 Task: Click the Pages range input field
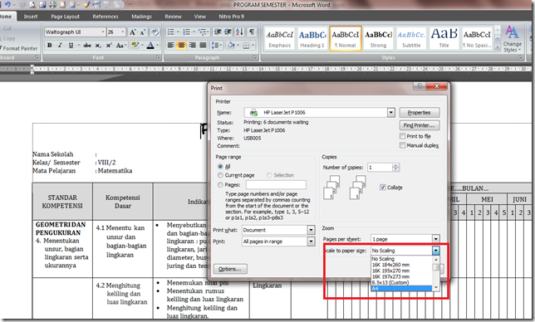[x=276, y=185]
